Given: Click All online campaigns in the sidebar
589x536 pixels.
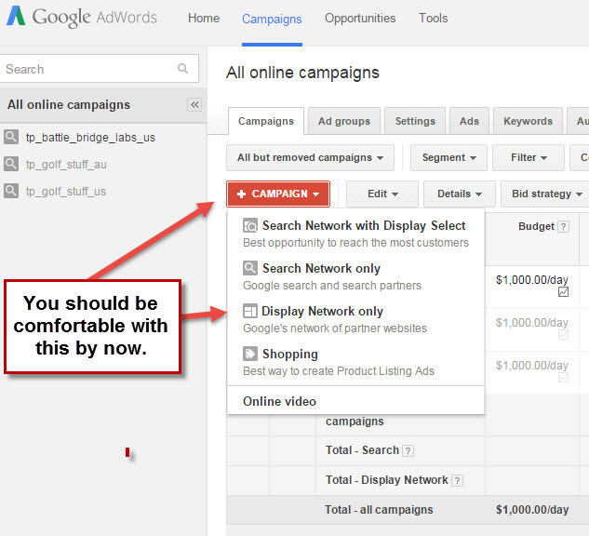Looking at the screenshot, I should click(69, 104).
